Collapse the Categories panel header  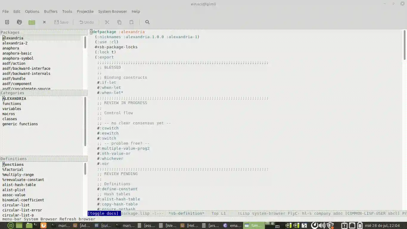12,93
